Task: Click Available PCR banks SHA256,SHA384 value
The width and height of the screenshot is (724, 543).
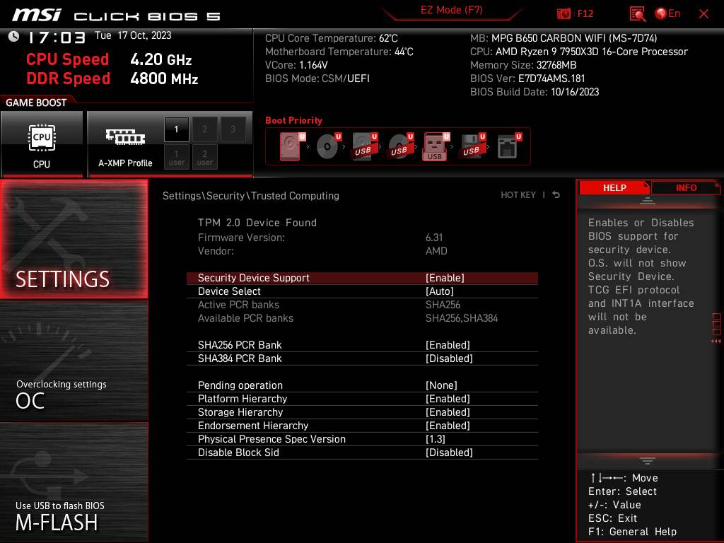Action: [462, 318]
